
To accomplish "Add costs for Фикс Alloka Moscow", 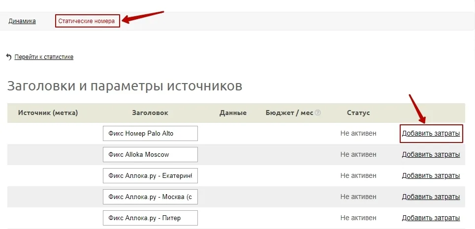I will (431, 155).
